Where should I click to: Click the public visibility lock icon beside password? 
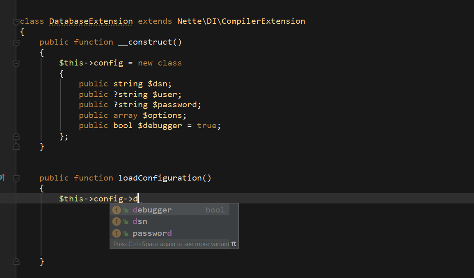point(126,234)
